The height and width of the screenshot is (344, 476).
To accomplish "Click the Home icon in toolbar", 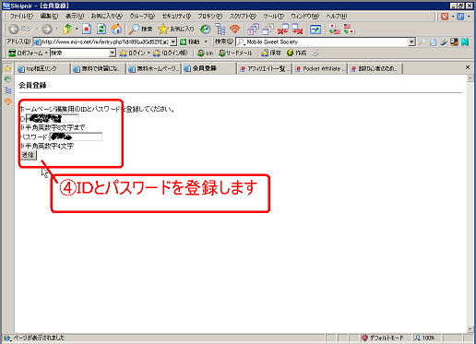I will coord(116,29).
